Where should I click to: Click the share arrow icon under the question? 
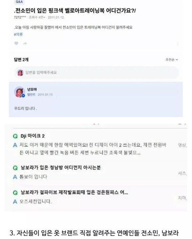[x=25, y=43]
